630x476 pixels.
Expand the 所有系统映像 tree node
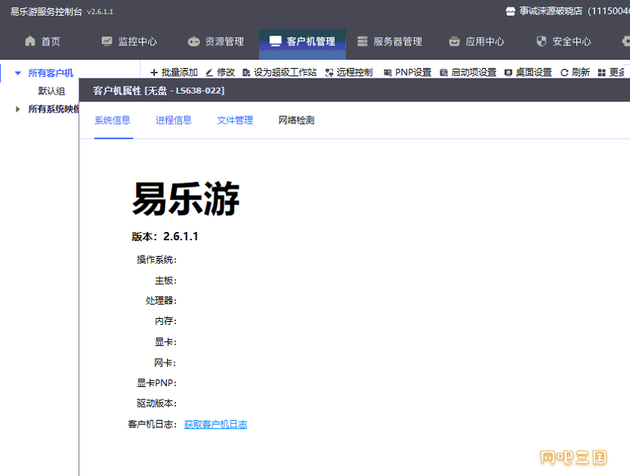(x=17, y=109)
